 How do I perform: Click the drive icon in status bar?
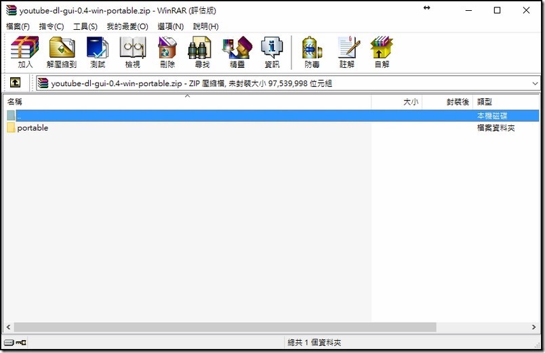(x=9, y=343)
